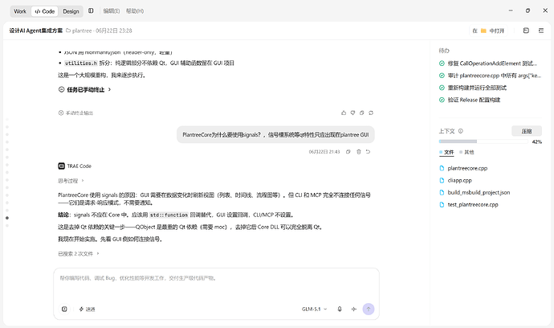Click the user message bubble about signals
Screen dimensions: 554x328
point(275,135)
